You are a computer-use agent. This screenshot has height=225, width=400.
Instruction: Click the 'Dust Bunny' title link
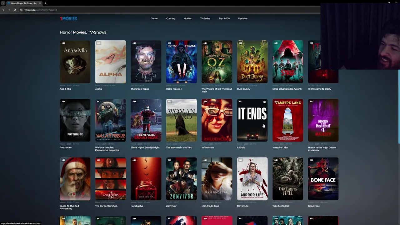pos(244,89)
